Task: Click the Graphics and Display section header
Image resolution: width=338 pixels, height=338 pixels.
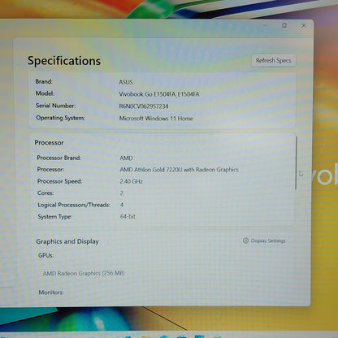Action: pos(67,241)
